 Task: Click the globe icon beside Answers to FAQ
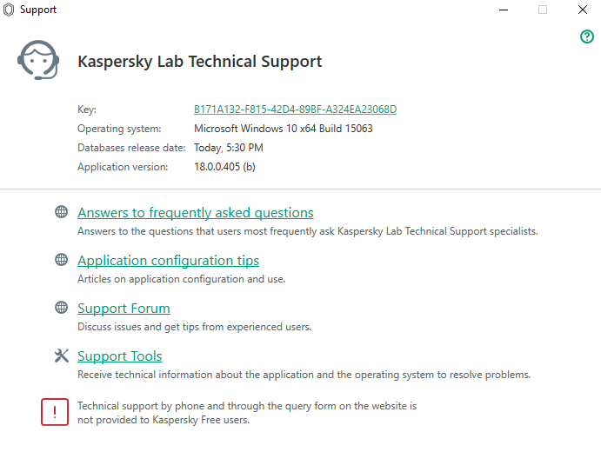[x=62, y=212]
